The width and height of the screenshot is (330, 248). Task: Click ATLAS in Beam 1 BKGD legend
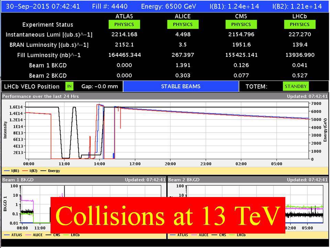coord(13,235)
